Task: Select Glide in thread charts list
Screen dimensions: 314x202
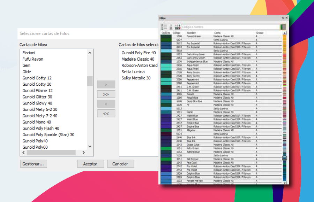Action: [x=27, y=72]
